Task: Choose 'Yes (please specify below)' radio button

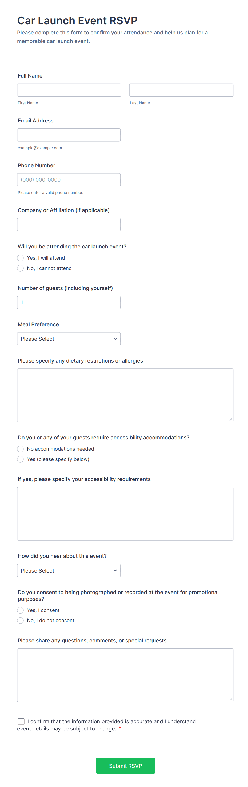Action: [21, 459]
